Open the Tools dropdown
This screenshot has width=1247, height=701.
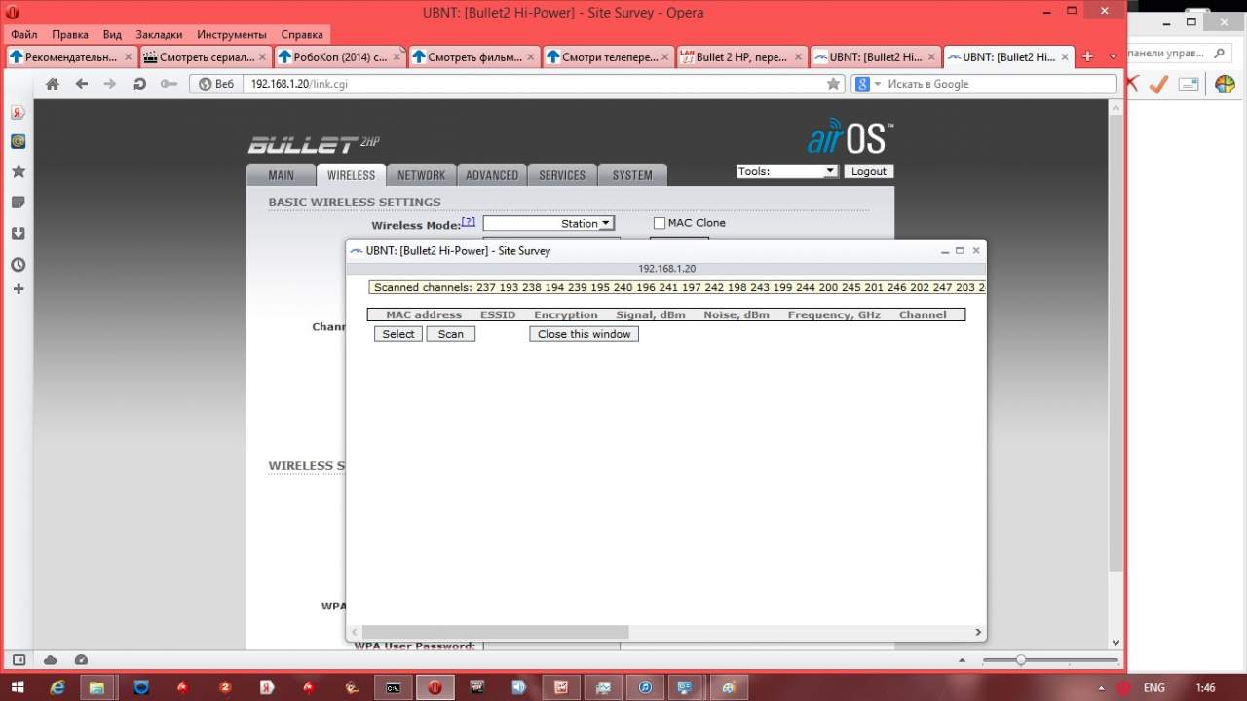coord(787,171)
